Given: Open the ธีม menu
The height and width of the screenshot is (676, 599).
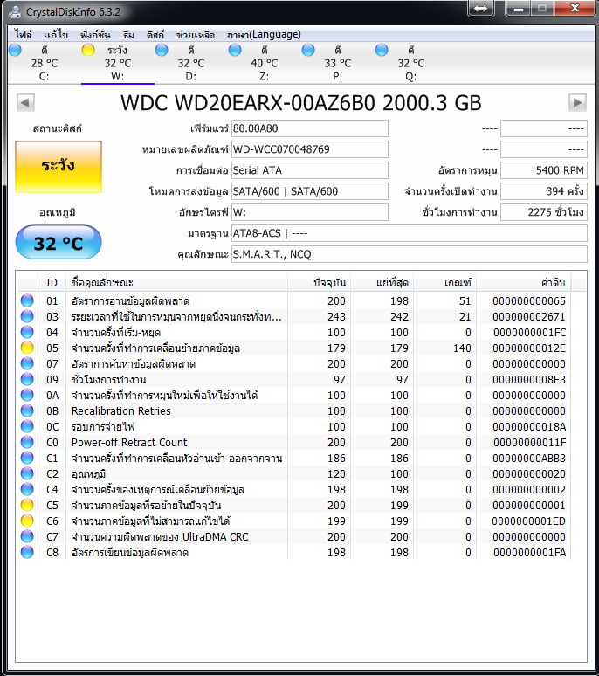Looking at the screenshot, I should [x=128, y=34].
